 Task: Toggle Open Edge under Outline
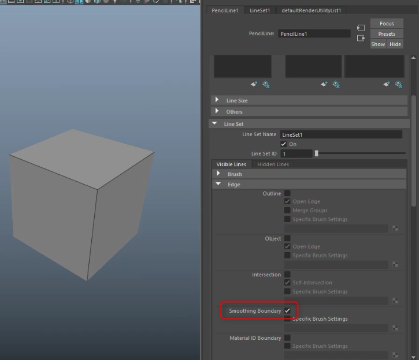[x=287, y=201]
